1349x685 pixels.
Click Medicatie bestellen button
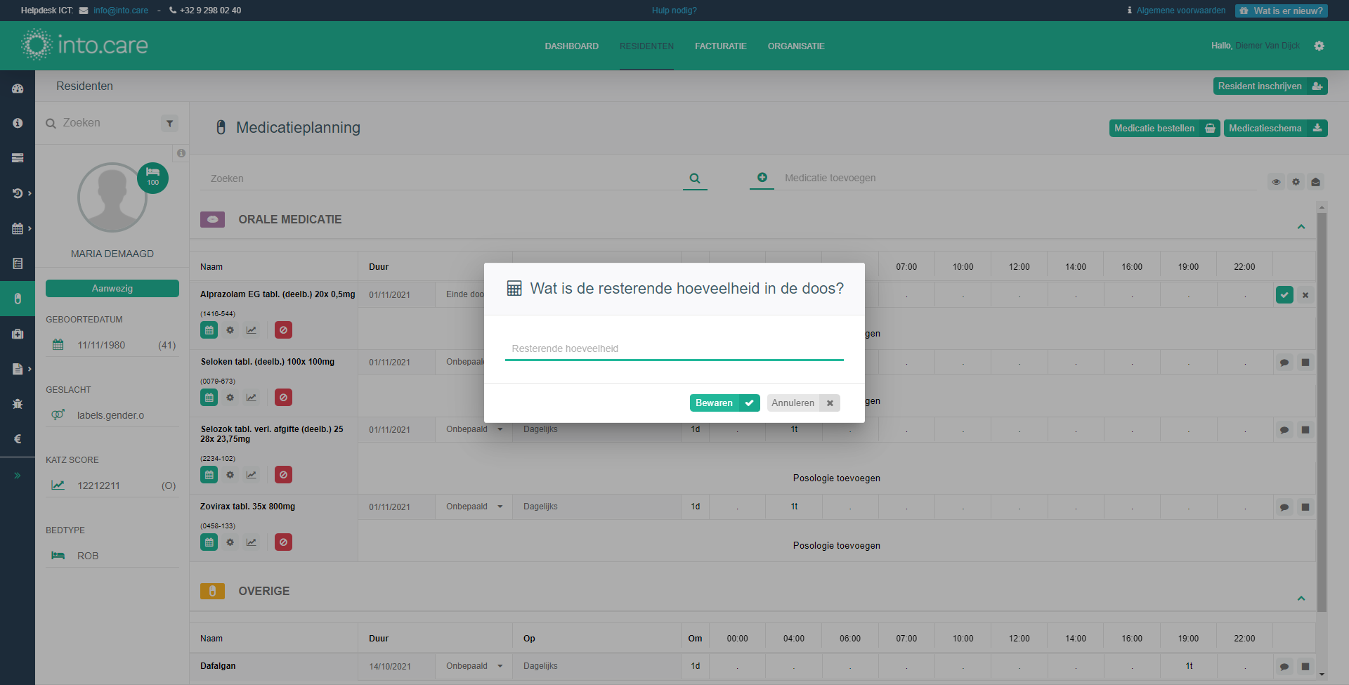1164,128
